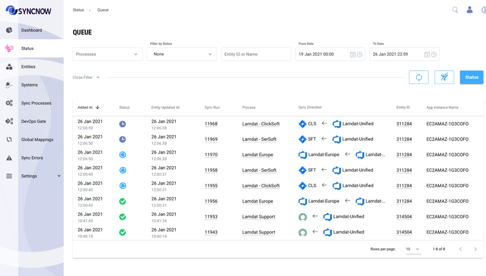
Task: Go to Dashboard in the sidebar
Action: point(31,30)
